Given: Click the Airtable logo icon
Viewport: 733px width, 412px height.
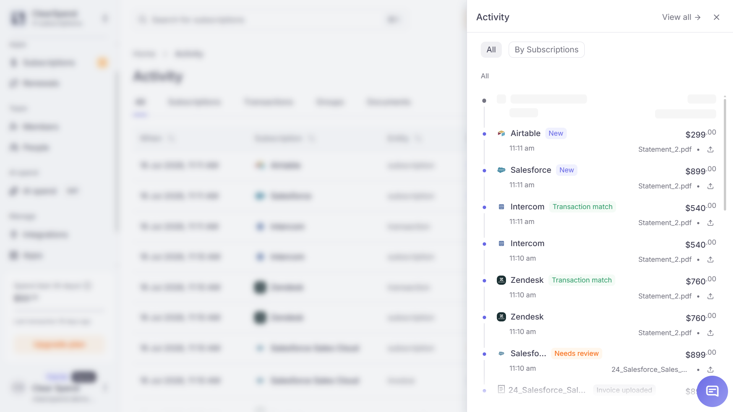Looking at the screenshot, I should click(501, 133).
